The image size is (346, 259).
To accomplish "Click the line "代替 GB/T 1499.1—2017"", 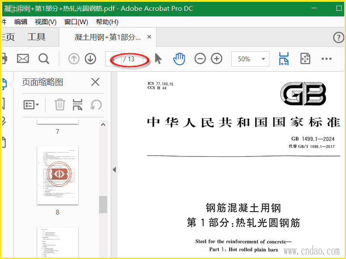I will click(x=311, y=146).
